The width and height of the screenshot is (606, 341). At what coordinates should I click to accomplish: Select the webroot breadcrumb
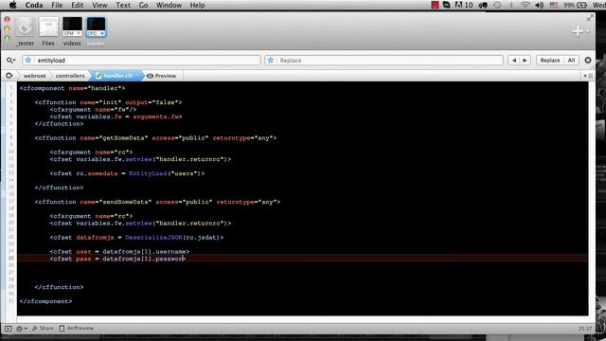[34, 76]
